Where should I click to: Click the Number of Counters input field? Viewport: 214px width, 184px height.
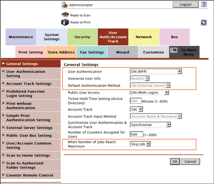point(137,134)
